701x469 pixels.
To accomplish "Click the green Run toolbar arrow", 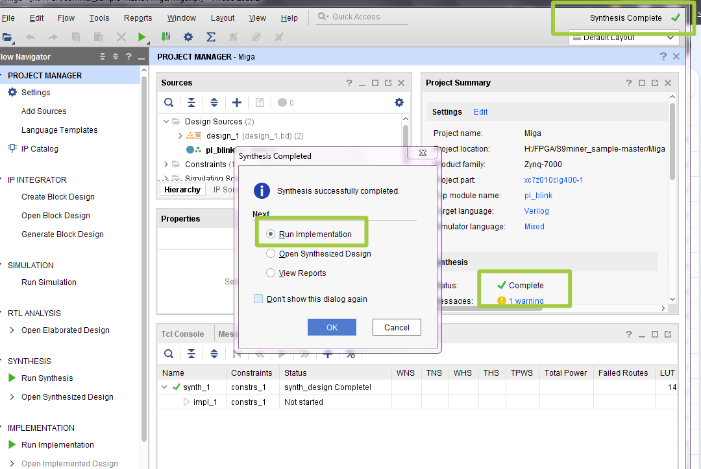I will point(141,37).
